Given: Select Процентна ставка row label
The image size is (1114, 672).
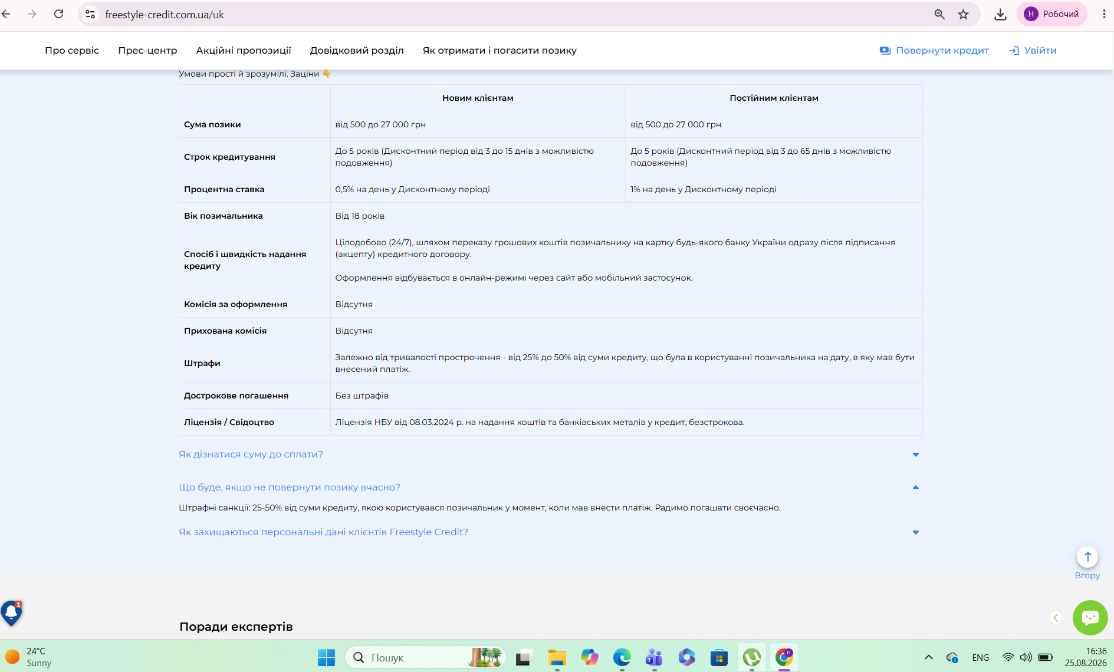Looking at the screenshot, I should (224, 189).
